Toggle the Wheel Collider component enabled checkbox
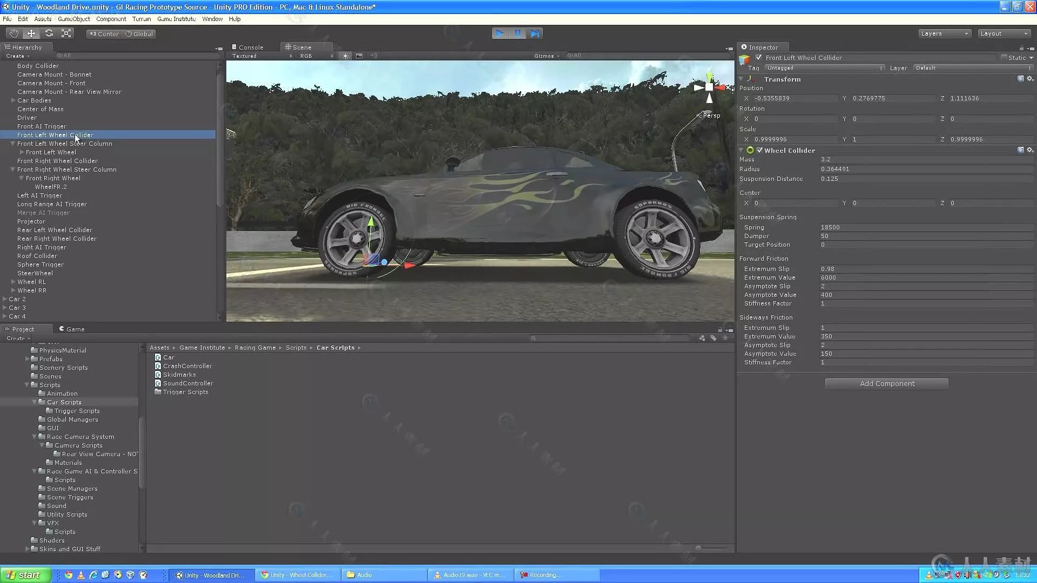 (x=759, y=150)
